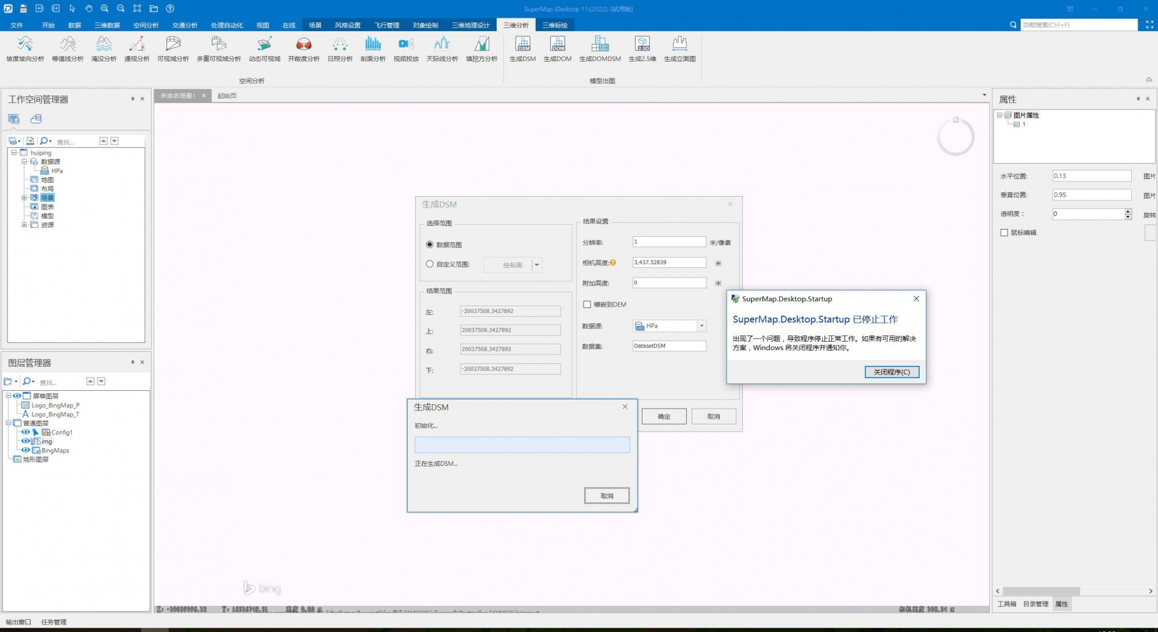Open openness (开敞度) analysis
The image size is (1158, 632).
pos(304,49)
